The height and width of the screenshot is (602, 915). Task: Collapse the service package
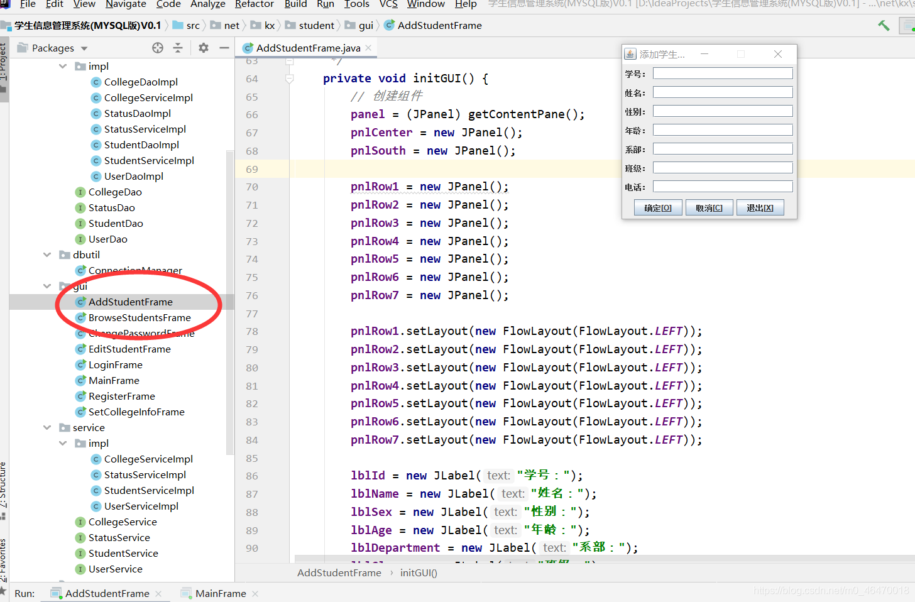coord(47,427)
